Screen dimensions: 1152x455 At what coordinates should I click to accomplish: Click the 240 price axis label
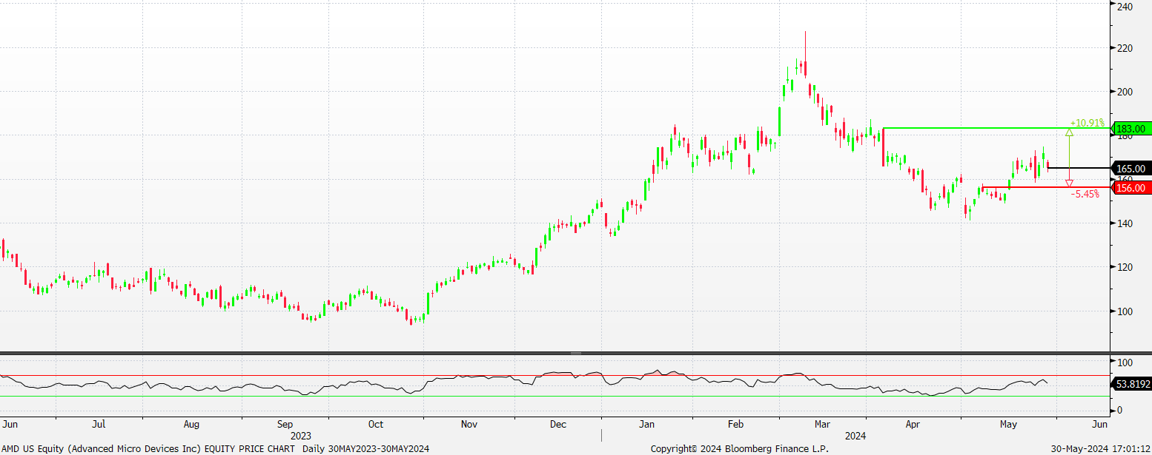(x=1125, y=6)
